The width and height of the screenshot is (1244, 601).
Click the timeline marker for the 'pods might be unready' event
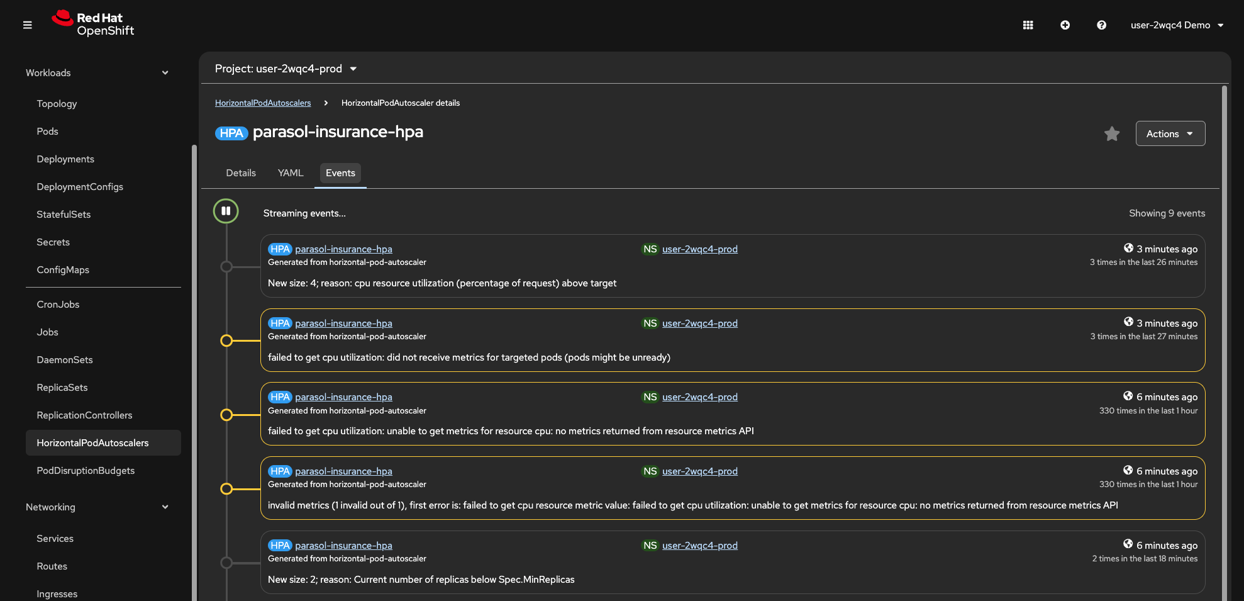coord(226,340)
